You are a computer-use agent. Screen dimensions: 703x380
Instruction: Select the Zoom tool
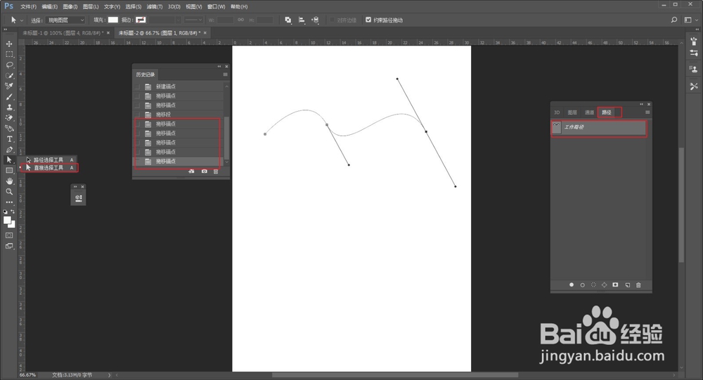(x=9, y=192)
